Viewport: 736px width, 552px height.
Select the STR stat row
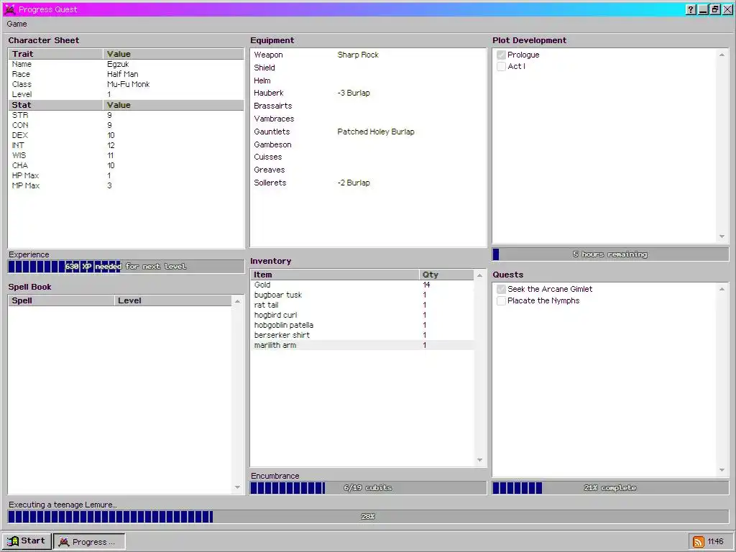(126, 115)
